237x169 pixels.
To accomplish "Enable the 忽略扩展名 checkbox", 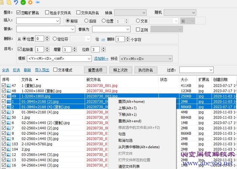I will 19,12.
